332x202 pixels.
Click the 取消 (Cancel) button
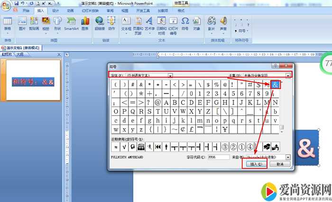coord(280,164)
